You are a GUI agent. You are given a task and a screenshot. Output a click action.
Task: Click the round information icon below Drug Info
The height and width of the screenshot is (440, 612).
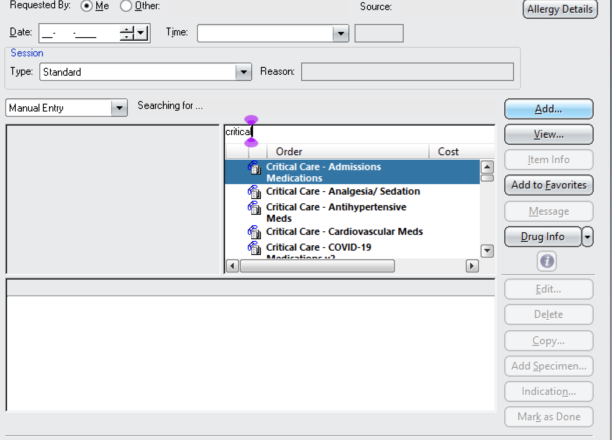click(547, 262)
